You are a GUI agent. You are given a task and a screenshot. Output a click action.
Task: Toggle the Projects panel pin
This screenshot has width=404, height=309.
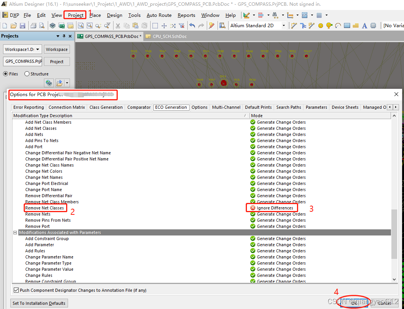point(64,36)
